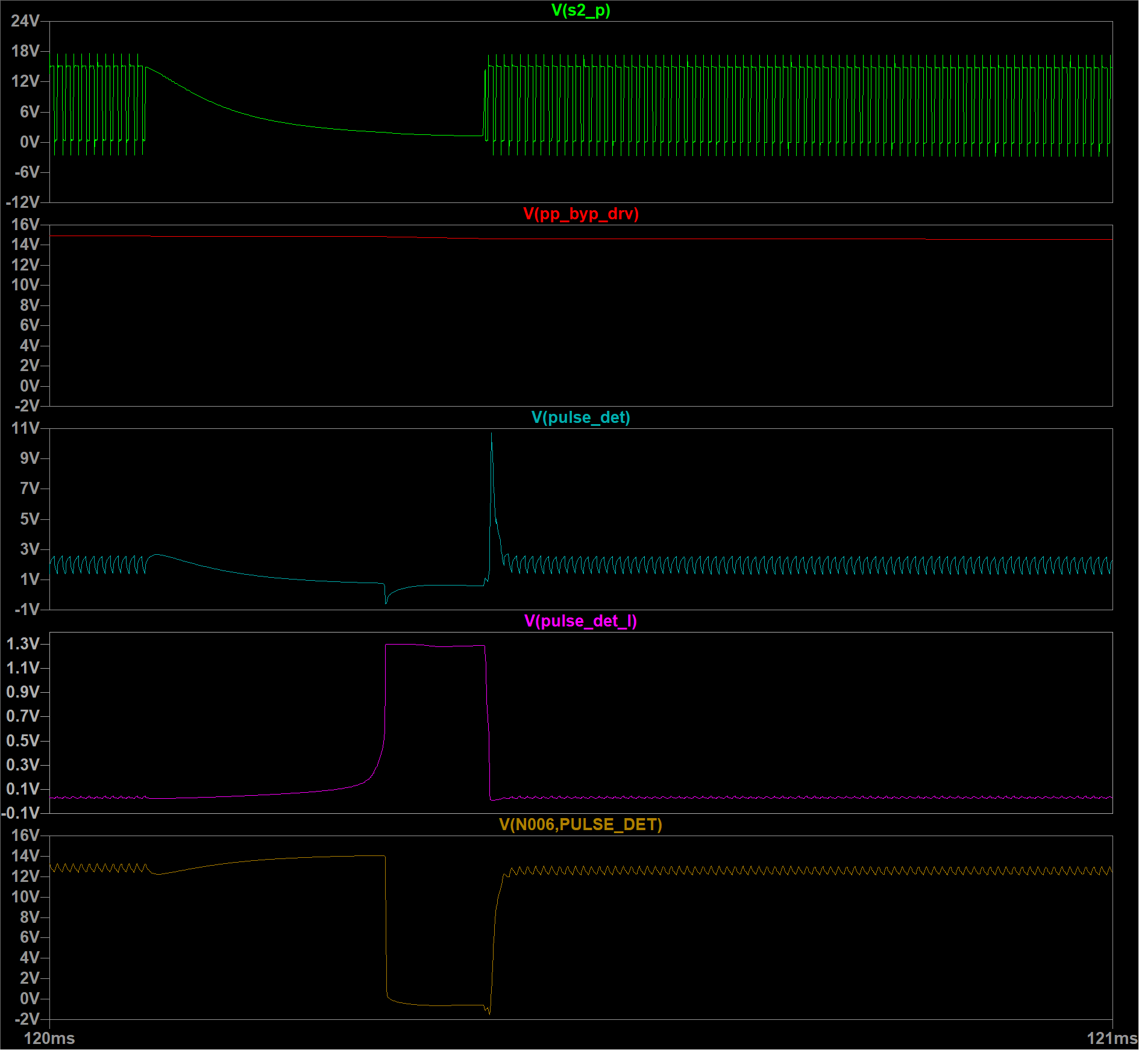Screen dimensions: 1139x1050
Task: Click the V(s2_p) trace label
Action: click(x=580, y=10)
